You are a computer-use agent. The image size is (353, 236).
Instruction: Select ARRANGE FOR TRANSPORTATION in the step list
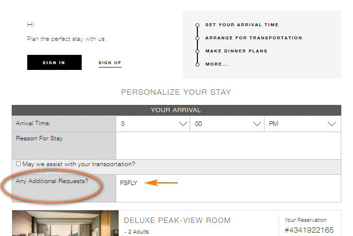click(254, 38)
